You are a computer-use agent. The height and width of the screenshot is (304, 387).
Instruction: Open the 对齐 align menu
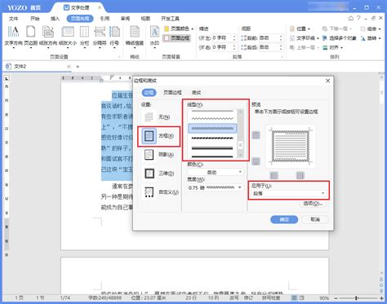tap(332, 47)
